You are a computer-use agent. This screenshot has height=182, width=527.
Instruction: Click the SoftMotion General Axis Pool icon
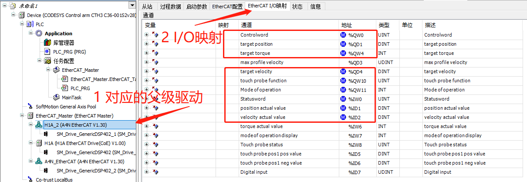click(30, 106)
